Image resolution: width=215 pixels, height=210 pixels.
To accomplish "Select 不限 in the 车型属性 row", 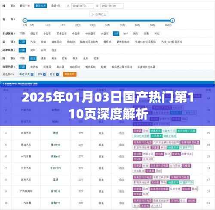I will click(x=22, y=34).
